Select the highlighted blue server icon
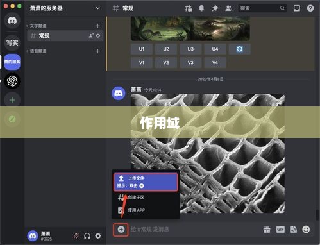 pos(12,62)
